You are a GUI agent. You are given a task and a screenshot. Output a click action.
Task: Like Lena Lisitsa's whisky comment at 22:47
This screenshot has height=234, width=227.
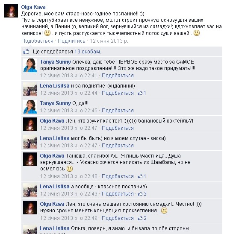(x=118, y=145)
